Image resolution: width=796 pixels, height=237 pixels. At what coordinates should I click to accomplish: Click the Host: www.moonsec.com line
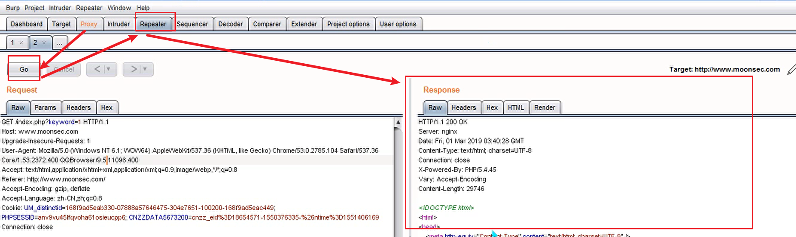40,132
